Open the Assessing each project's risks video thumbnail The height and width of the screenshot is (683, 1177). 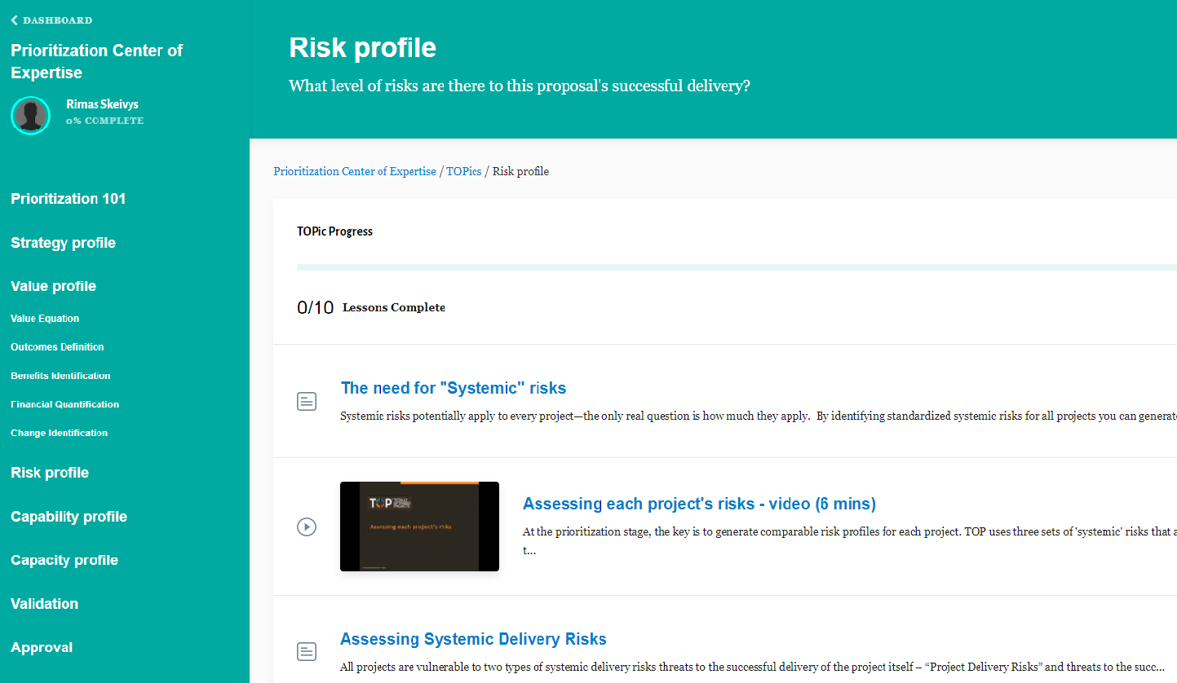click(x=419, y=526)
